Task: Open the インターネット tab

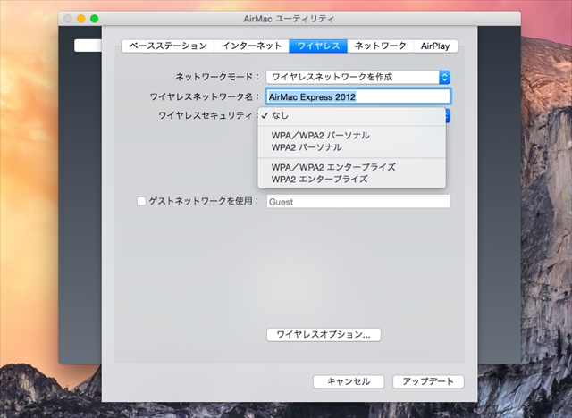Action: pyautogui.click(x=252, y=46)
